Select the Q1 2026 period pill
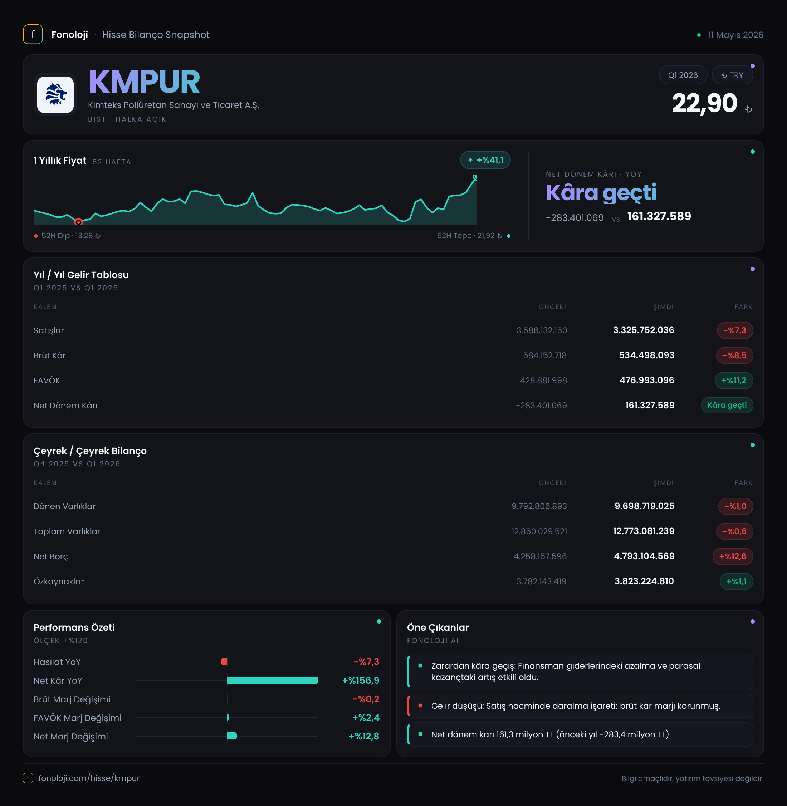Image resolution: width=787 pixels, height=806 pixels. (x=683, y=75)
